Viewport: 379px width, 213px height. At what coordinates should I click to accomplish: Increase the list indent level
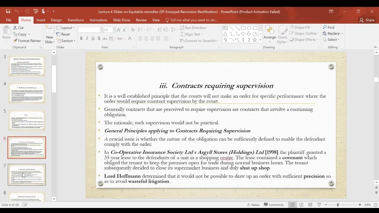tap(166, 30)
